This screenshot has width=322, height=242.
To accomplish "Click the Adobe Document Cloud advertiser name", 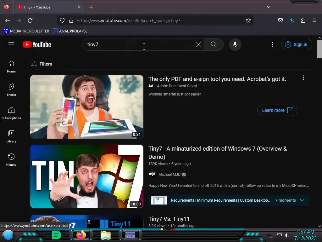I will pos(177,86).
